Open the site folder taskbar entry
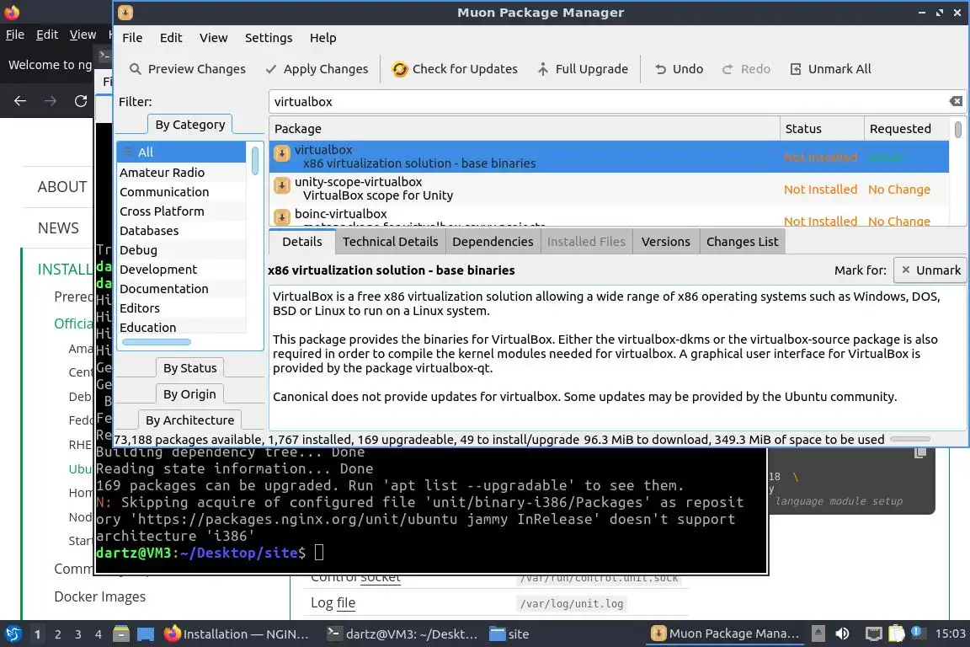Image resolution: width=970 pixels, height=647 pixels. pos(509,634)
